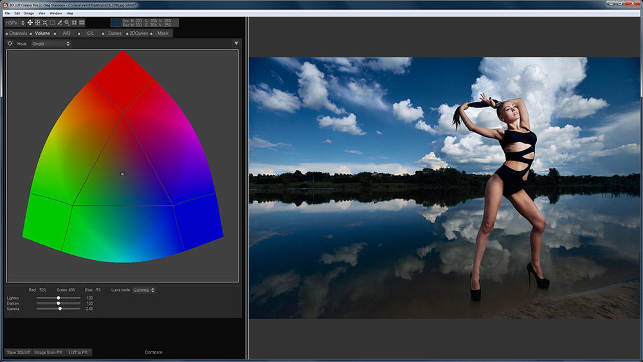Switch to the A/B tab
The width and height of the screenshot is (643, 362).
coord(66,33)
